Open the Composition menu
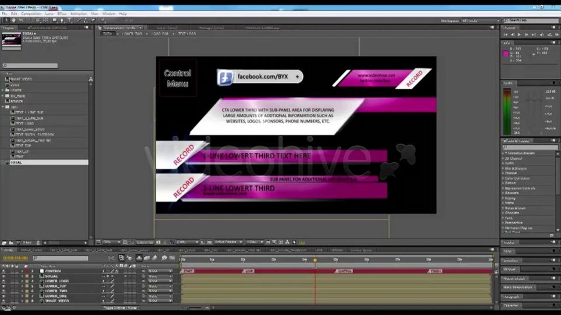Screen dimensions: 561x315 pos(31,14)
